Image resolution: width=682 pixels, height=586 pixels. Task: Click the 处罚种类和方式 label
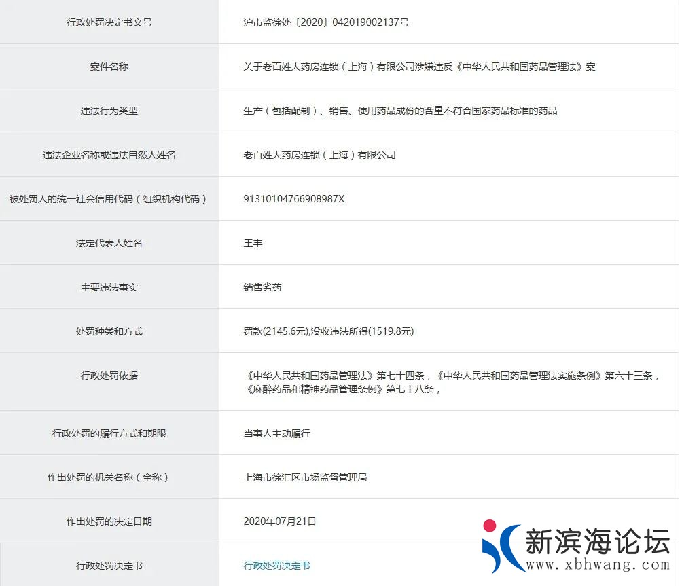[109, 331]
